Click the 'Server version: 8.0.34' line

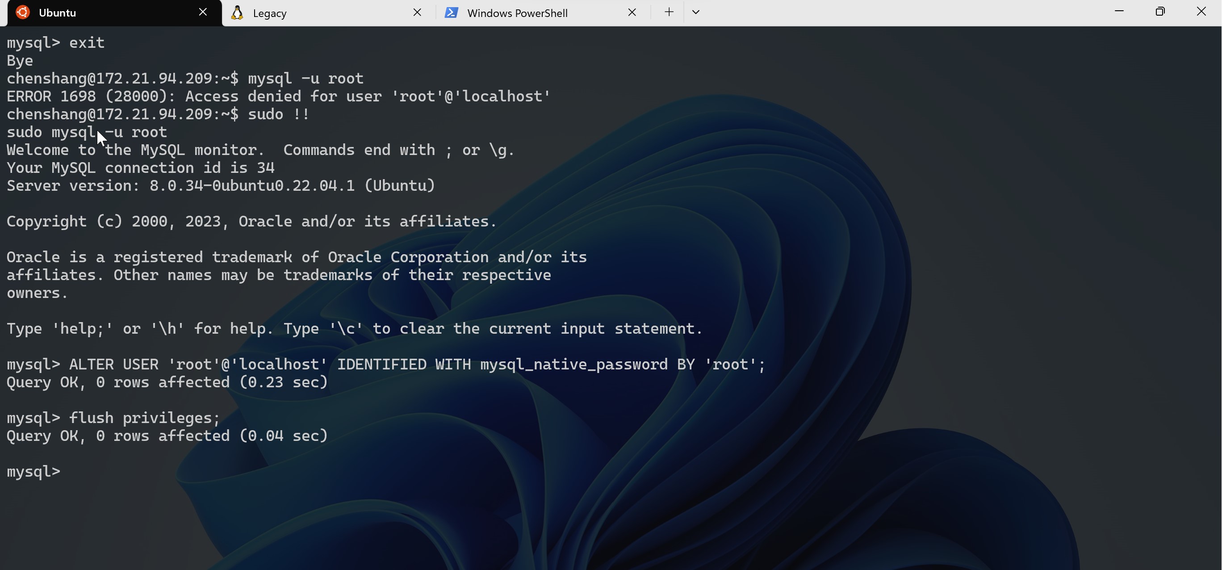point(221,185)
